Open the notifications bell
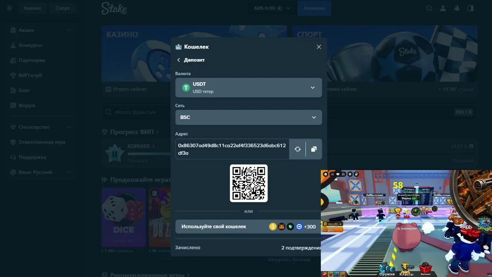Image resolution: width=492 pixels, height=277 pixels. pyautogui.click(x=457, y=8)
